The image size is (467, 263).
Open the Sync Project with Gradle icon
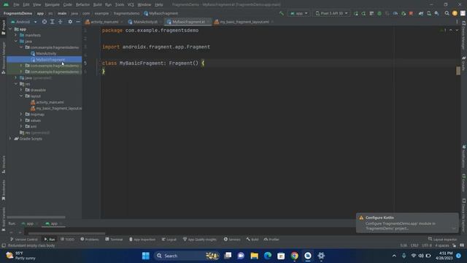pos(421,13)
